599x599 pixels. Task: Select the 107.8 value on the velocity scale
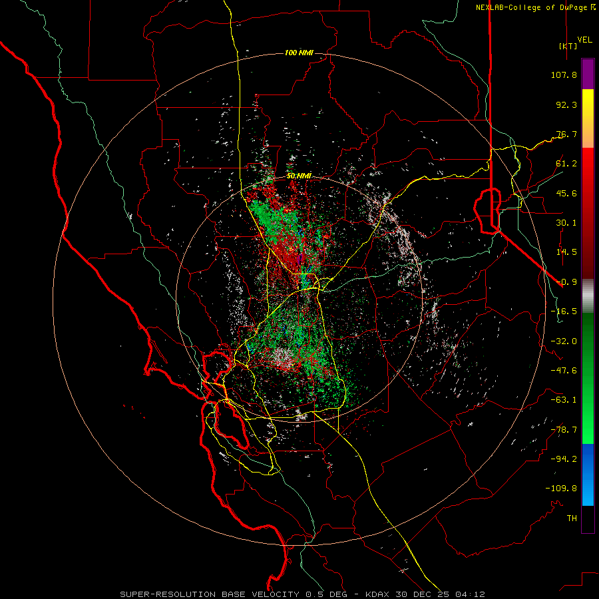coord(564,75)
